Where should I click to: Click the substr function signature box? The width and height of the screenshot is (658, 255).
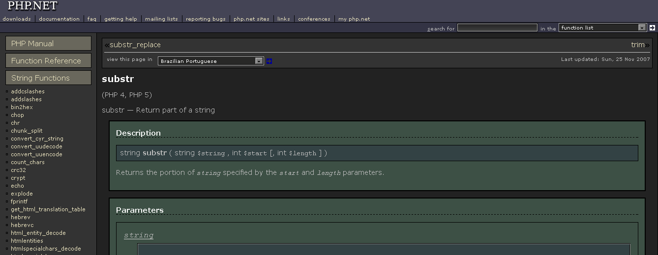tap(377, 153)
